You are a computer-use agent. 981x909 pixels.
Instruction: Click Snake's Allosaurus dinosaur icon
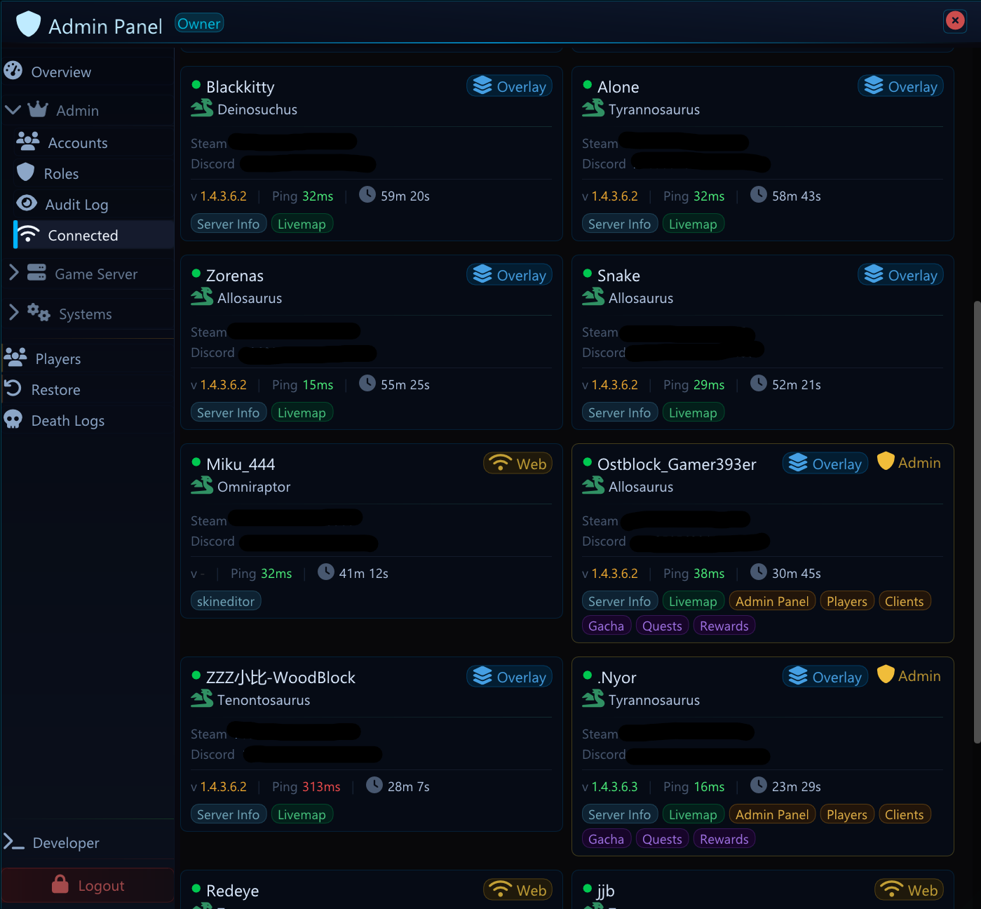[593, 297]
